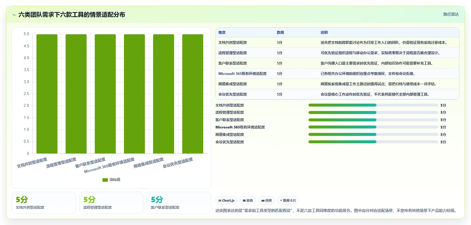Click description starting 适合把文档和跨职能讨论
The image size is (471, 225).
[384, 43]
